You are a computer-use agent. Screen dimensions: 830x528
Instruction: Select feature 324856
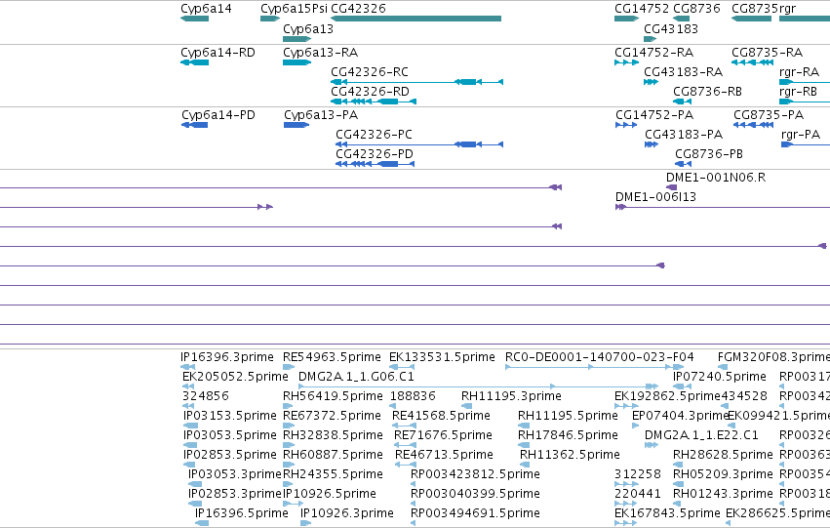[x=206, y=396]
